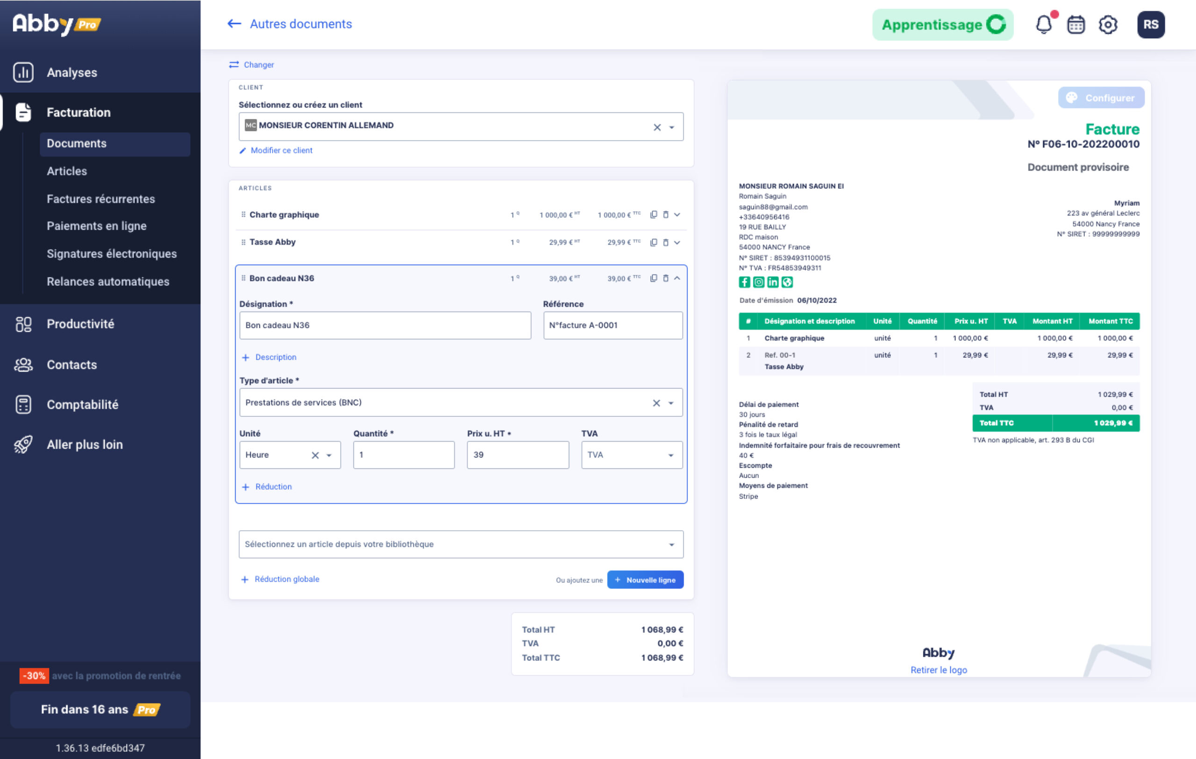Click 'Retirer le logo' under the Abby logo
This screenshot has width=1196, height=759.
tap(938, 670)
